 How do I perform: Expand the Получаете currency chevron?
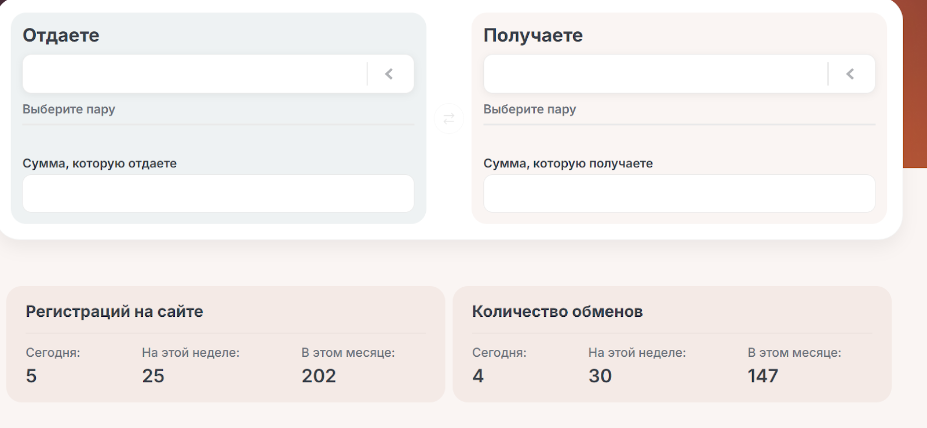[850, 74]
